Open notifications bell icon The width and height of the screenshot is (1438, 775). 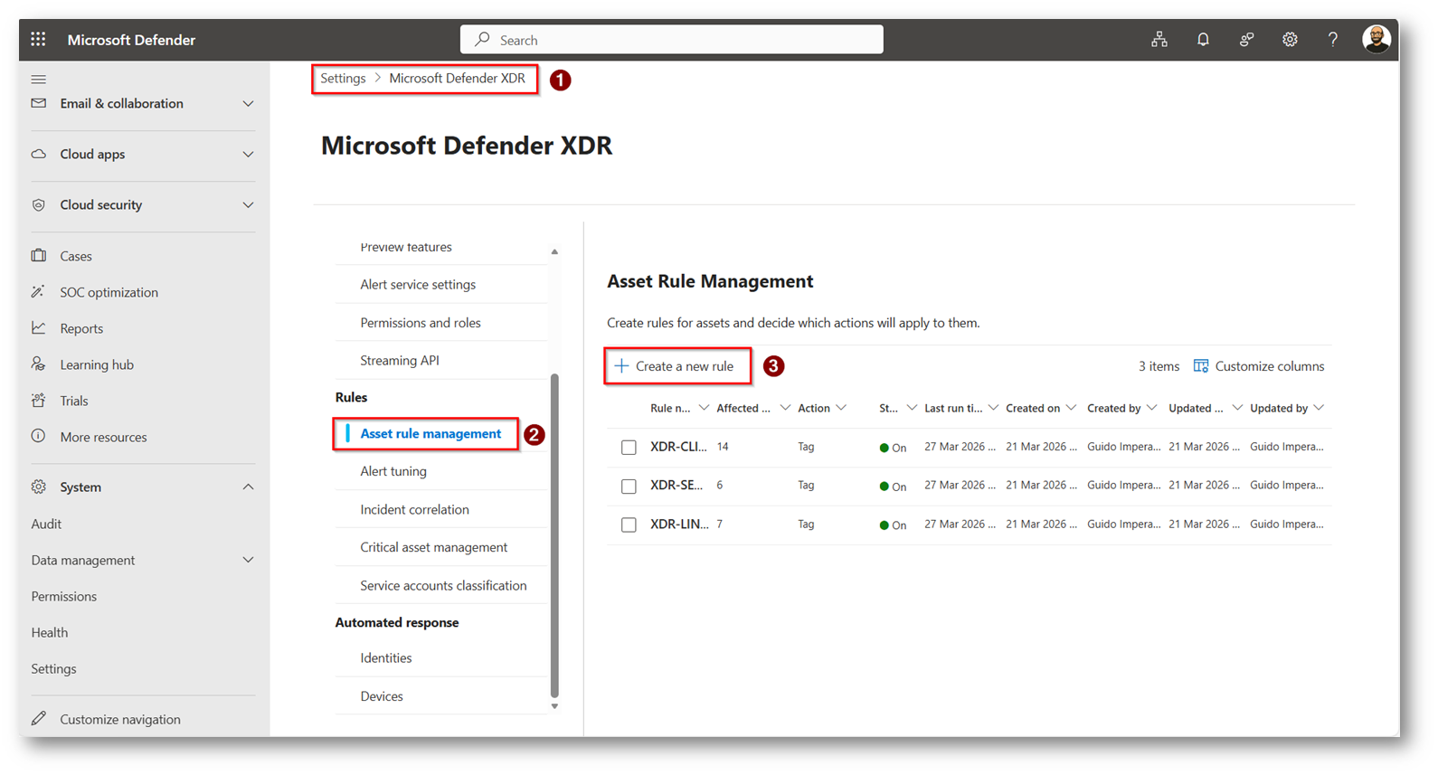pyautogui.click(x=1203, y=39)
